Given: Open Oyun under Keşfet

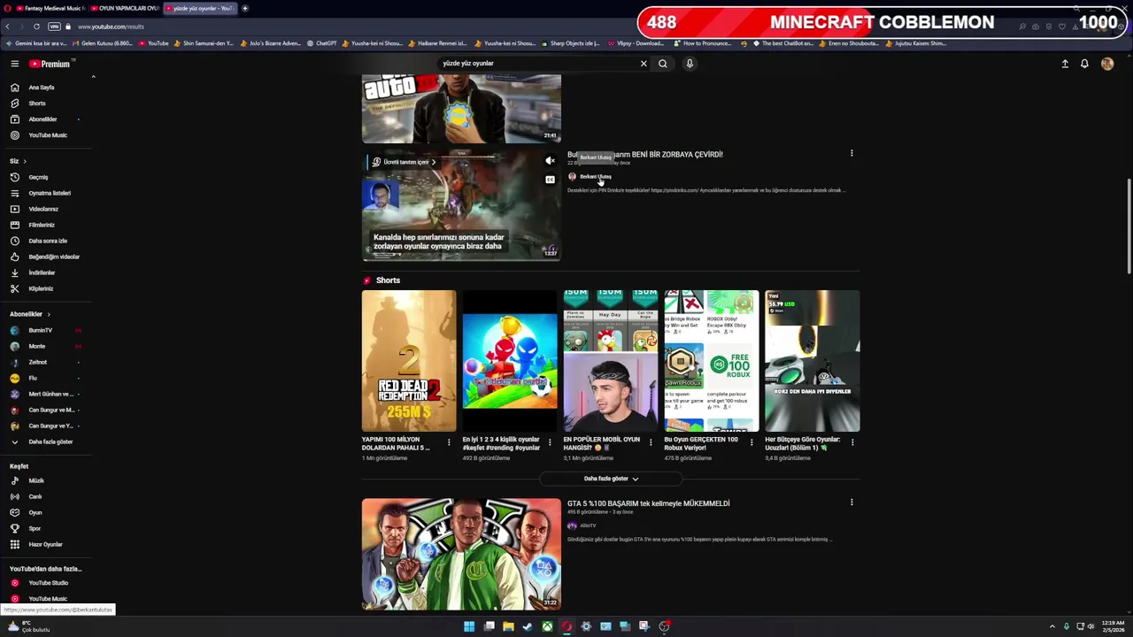Looking at the screenshot, I should pos(35,512).
